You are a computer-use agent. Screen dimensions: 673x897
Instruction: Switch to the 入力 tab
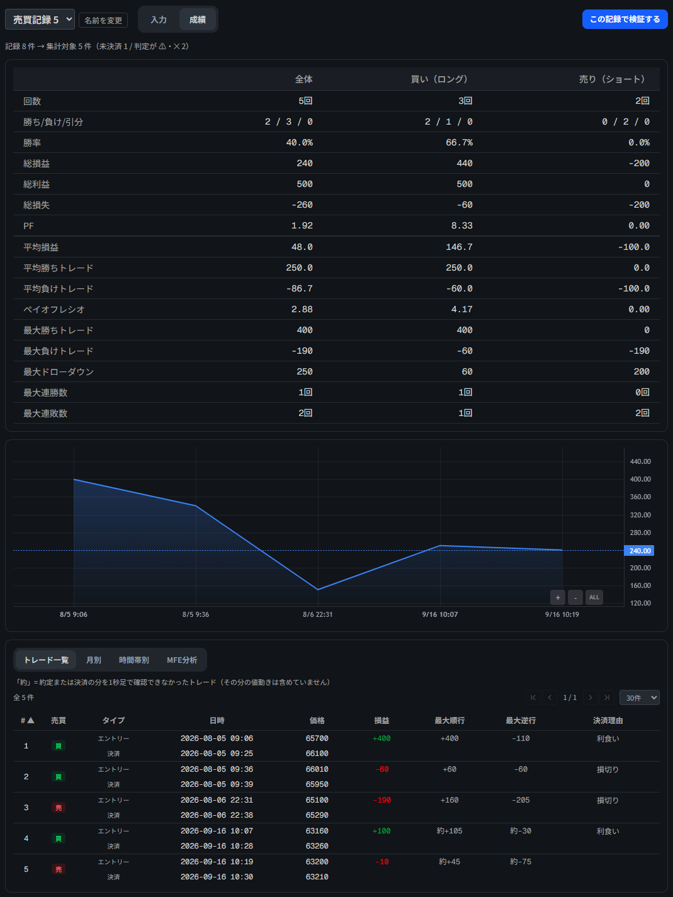point(159,20)
